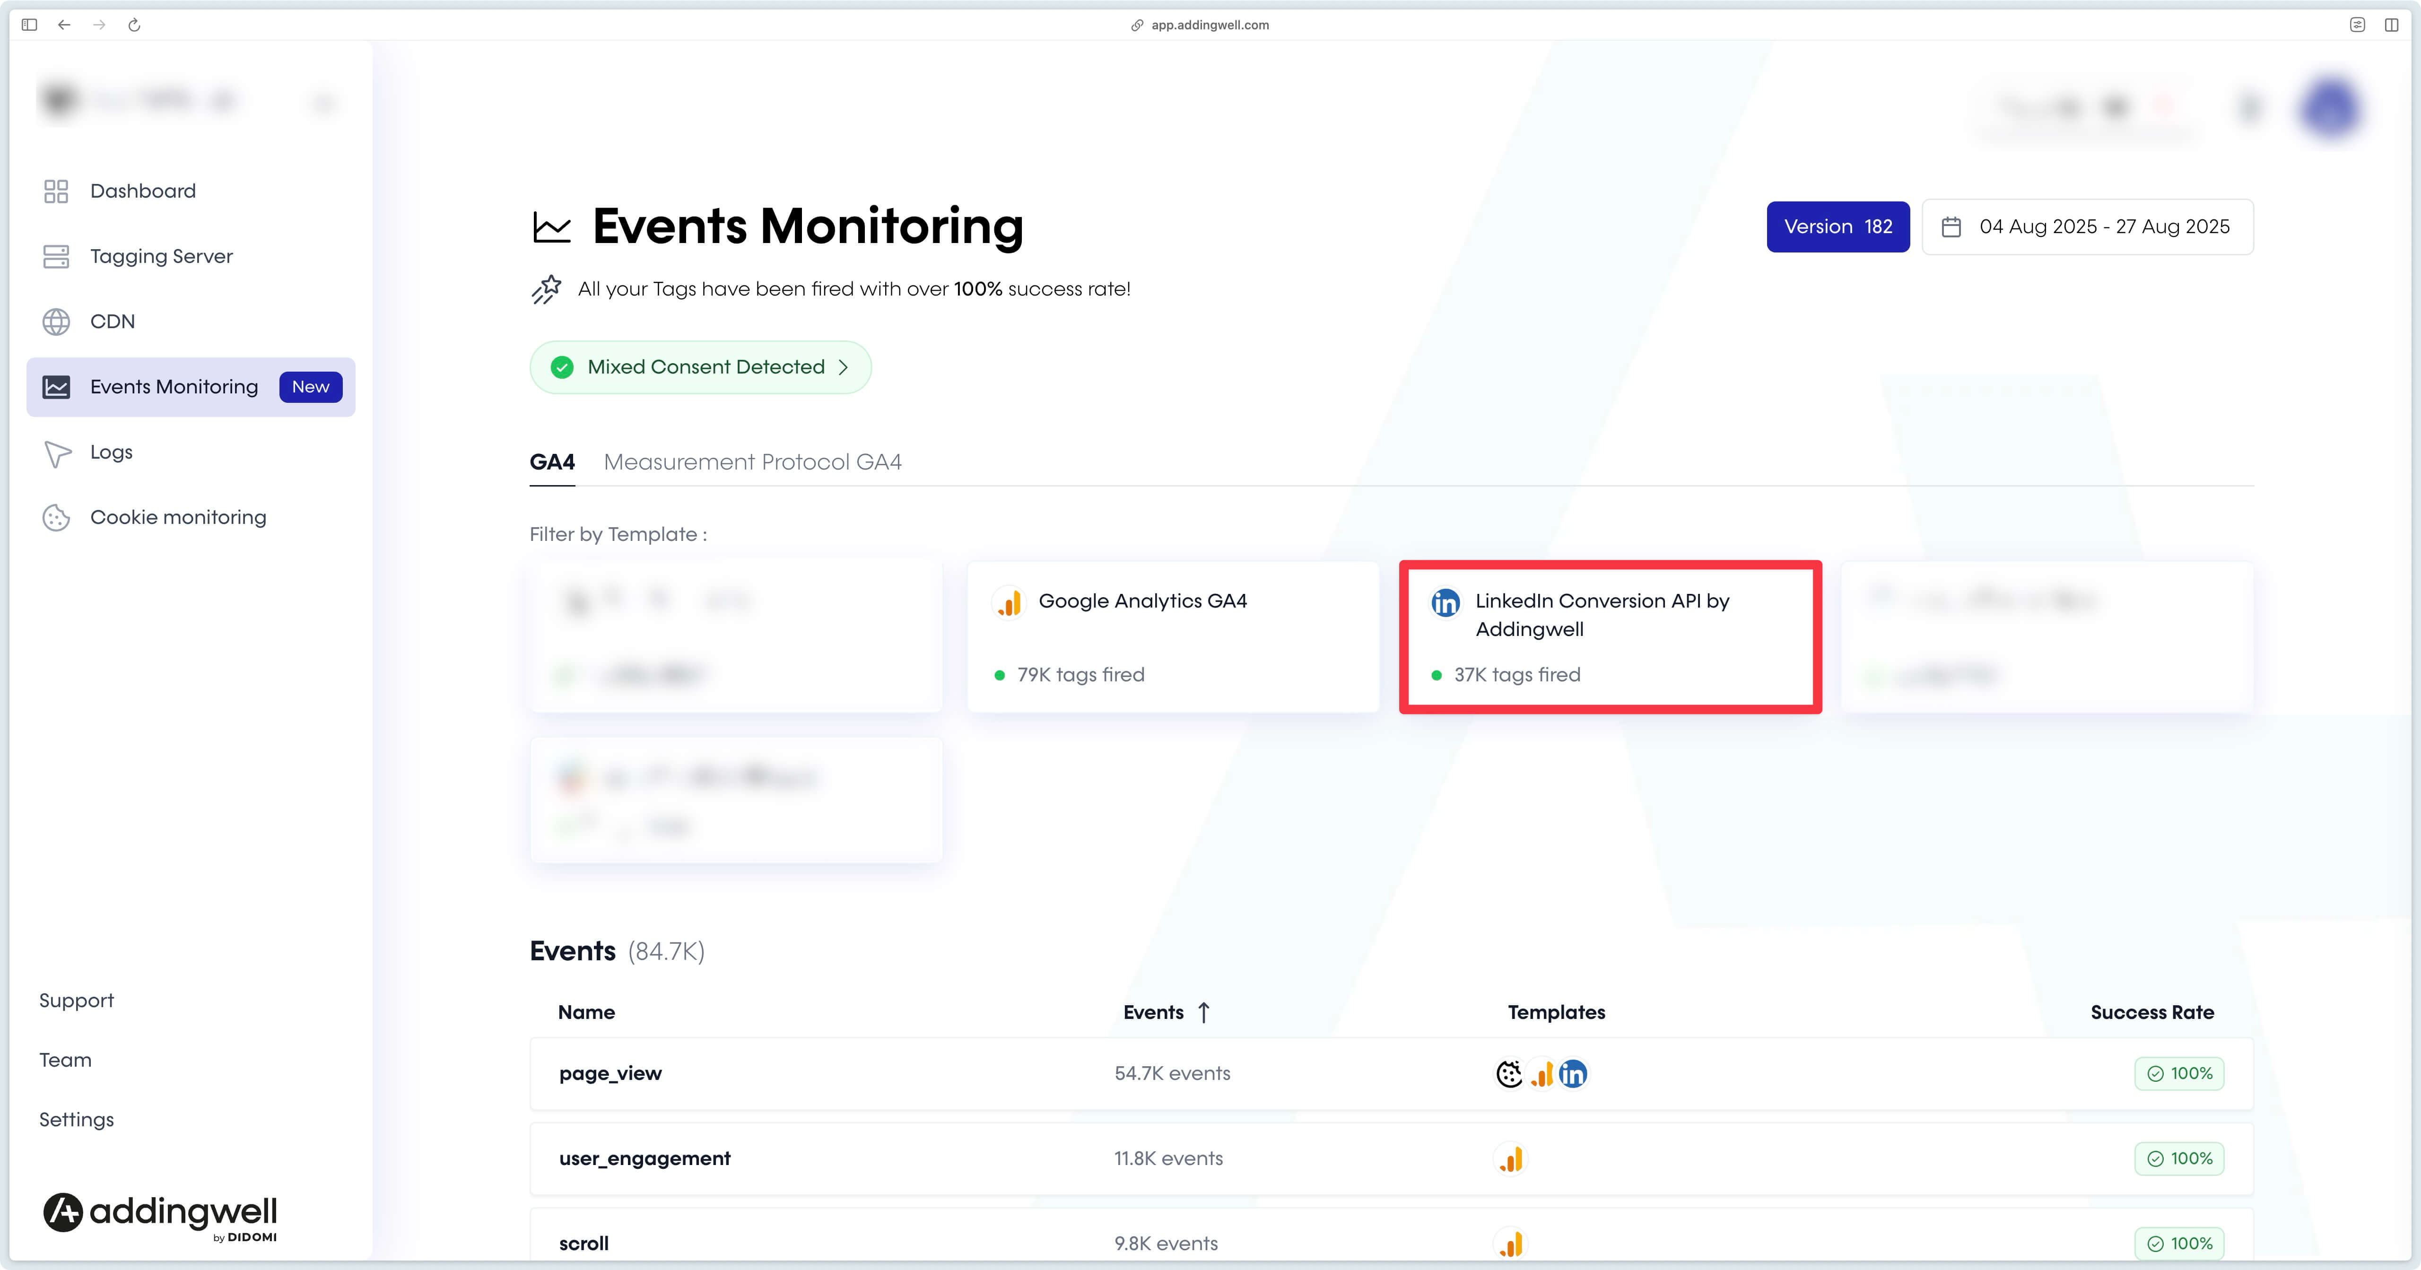2421x1270 pixels.
Task: Click the Google Analytics logo on GA4 card
Action: [x=1010, y=602]
